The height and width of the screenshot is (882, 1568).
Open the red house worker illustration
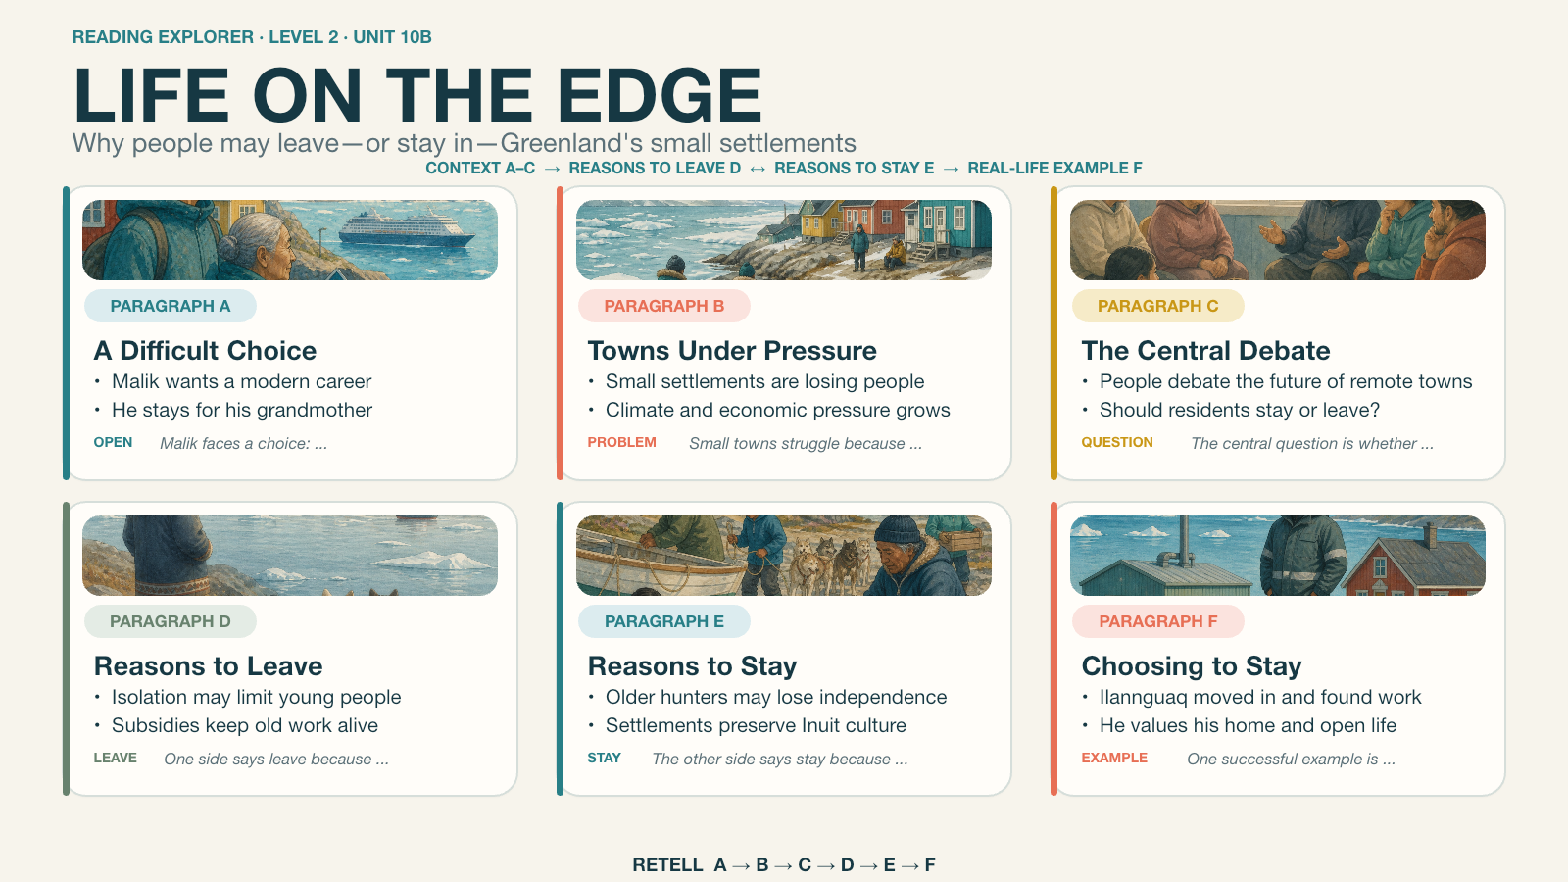(x=1278, y=556)
